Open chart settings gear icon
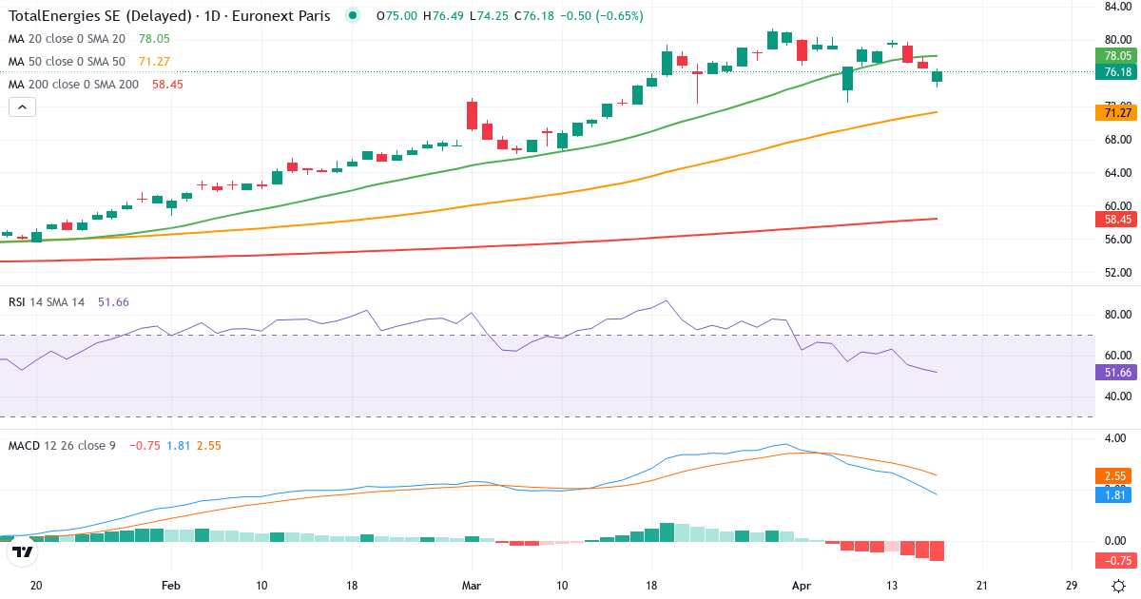Image resolution: width=1141 pixels, height=599 pixels. pyautogui.click(x=1119, y=586)
